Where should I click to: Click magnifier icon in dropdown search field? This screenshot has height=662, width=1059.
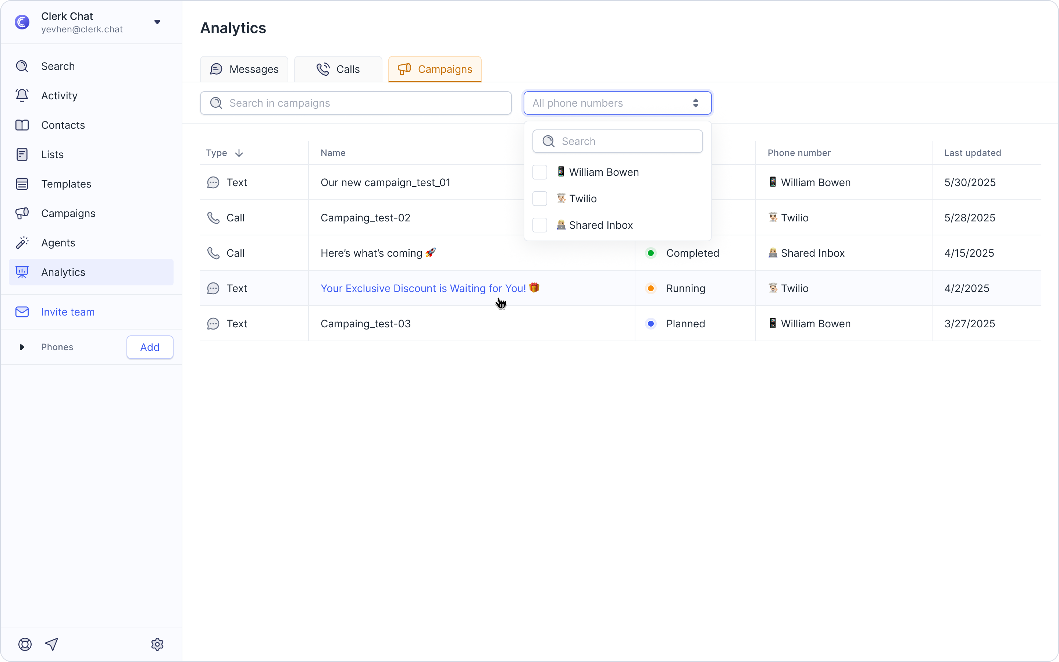[548, 141]
